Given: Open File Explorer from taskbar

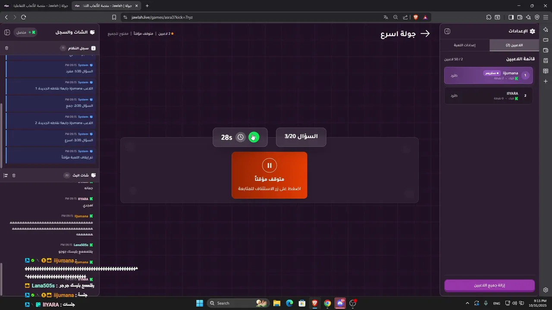Looking at the screenshot, I should (277, 303).
